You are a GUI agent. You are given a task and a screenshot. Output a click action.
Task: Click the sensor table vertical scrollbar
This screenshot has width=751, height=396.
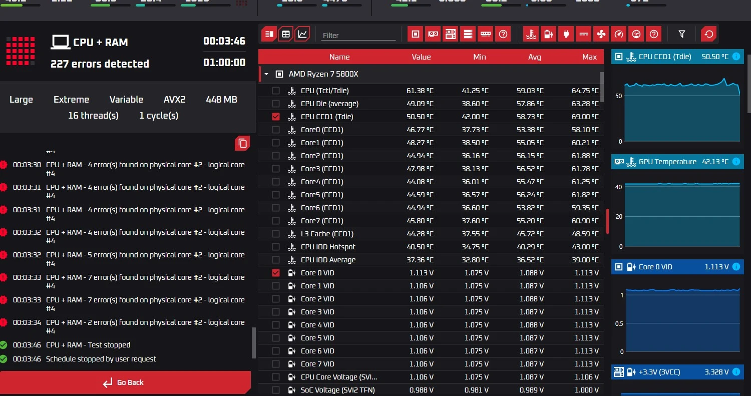click(x=602, y=87)
